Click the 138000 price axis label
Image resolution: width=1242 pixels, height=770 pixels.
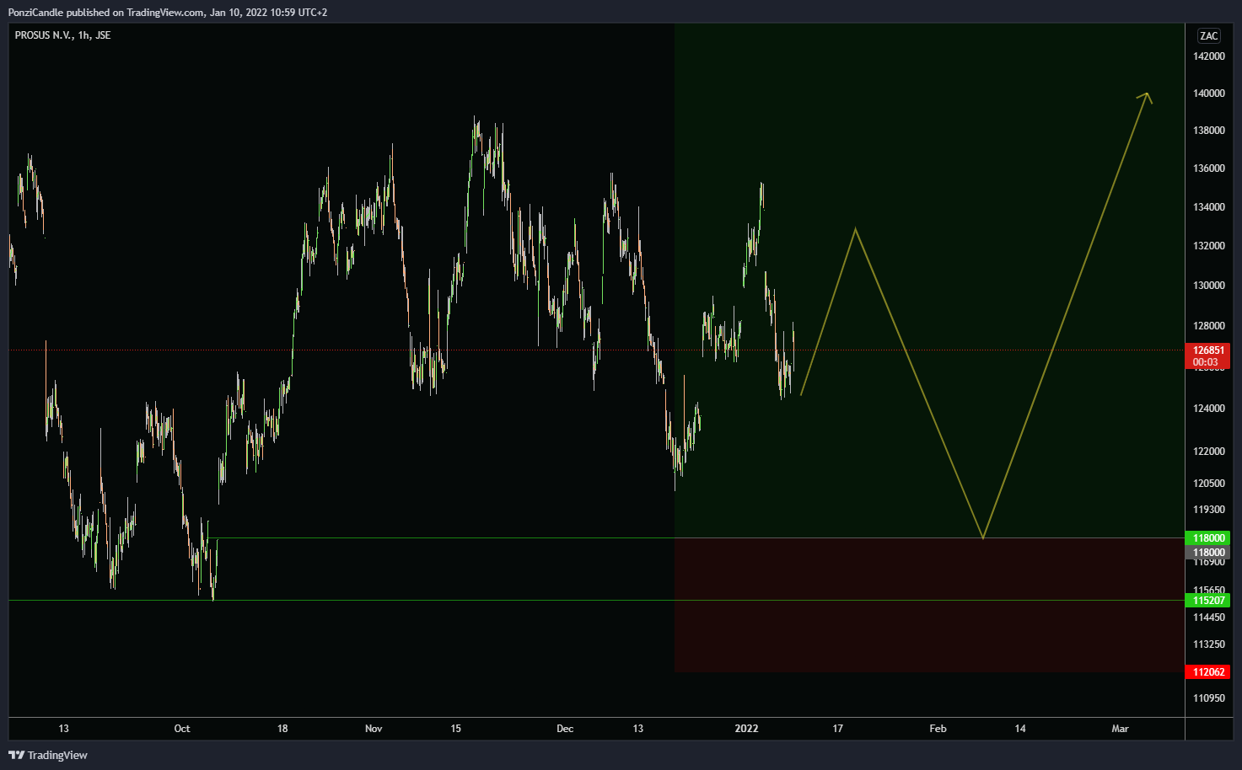pyautogui.click(x=1208, y=131)
